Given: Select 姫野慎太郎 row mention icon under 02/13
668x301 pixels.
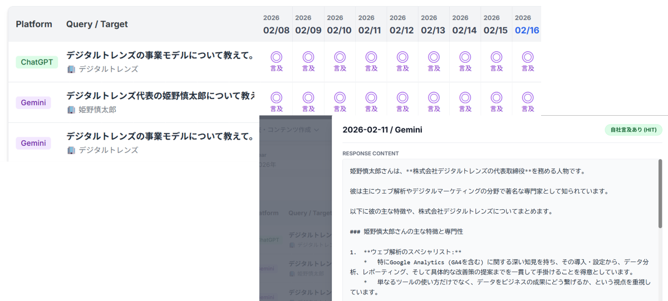Looking at the screenshot, I should [434, 97].
